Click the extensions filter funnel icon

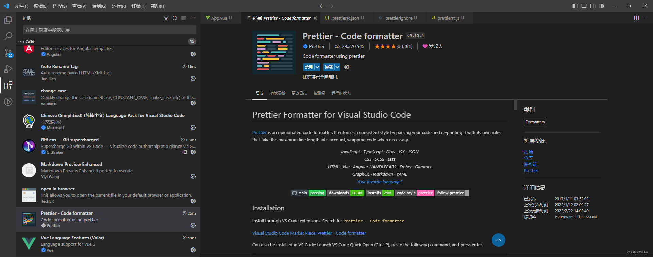166,18
